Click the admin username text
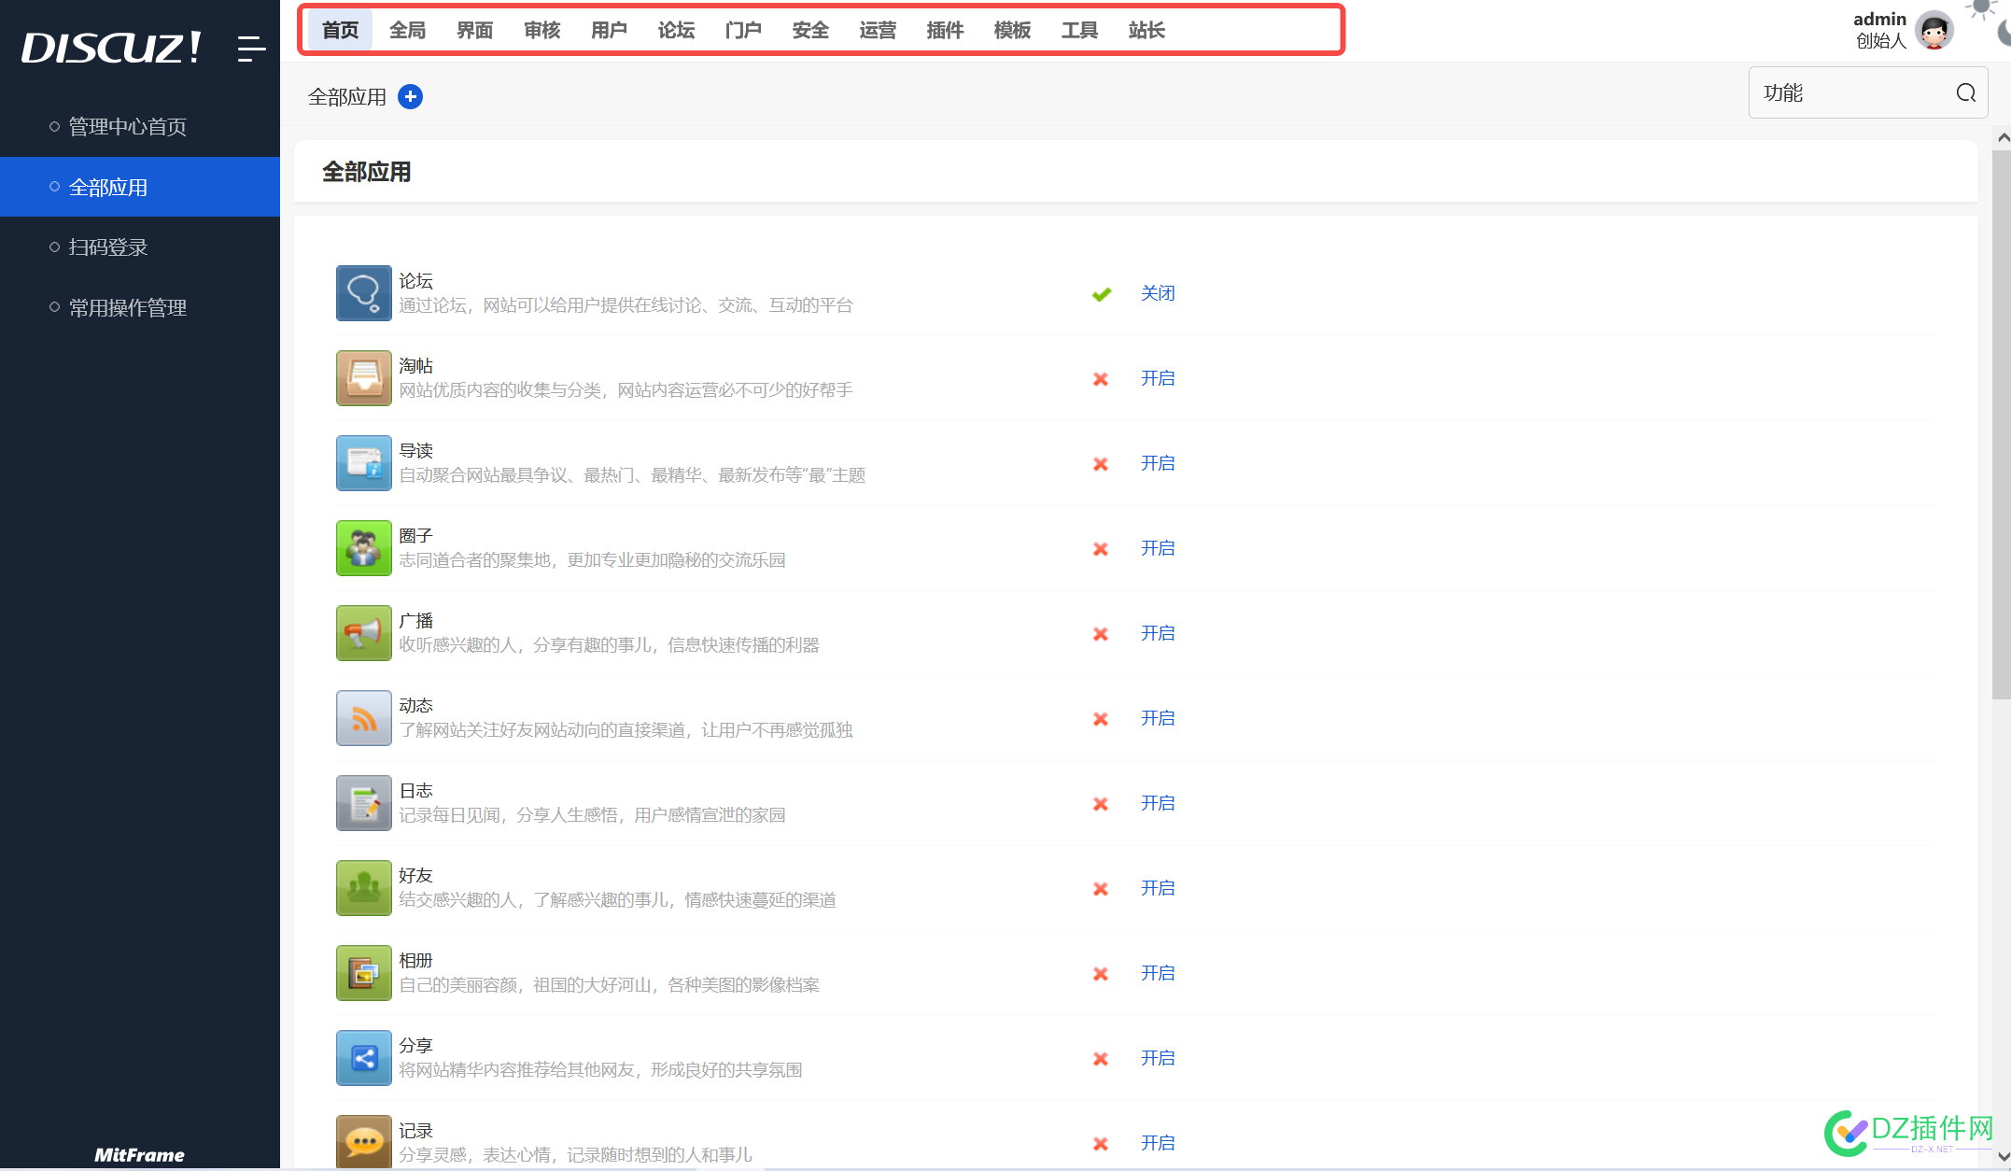 coord(1879,19)
